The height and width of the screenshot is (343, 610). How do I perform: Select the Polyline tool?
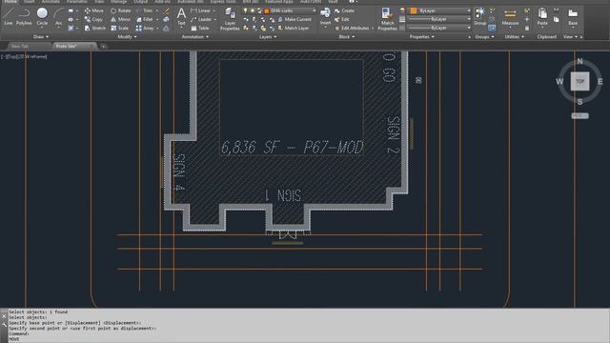pyautogui.click(x=24, y=17)
